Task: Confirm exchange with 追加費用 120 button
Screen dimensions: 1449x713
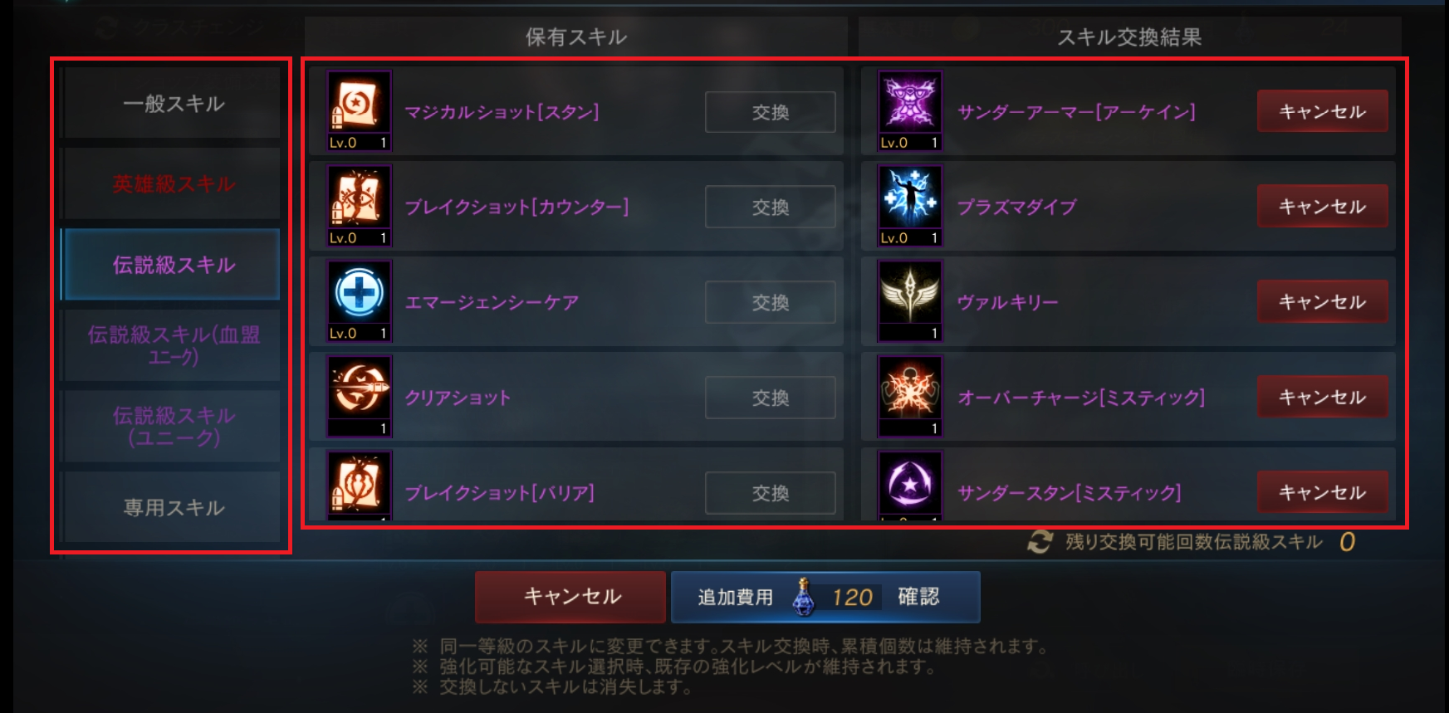Action: [x=825, y=597]
